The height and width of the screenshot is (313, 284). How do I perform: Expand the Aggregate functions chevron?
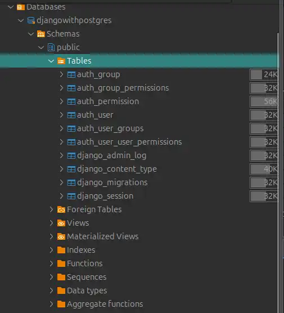51,304
